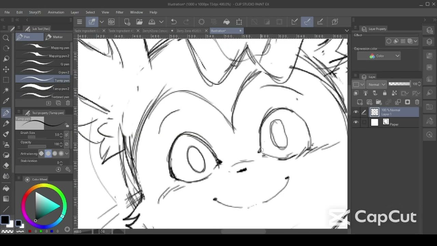Viewport: 437px width, 246px height.
Task: Toggle Lock transparent pixels icon
Action: click(394, 93)
